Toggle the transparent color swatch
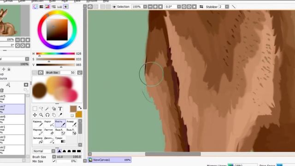295x166 pixels. [72, 115]
